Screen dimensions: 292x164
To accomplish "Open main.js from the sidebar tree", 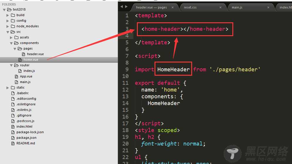I will 25,82.
